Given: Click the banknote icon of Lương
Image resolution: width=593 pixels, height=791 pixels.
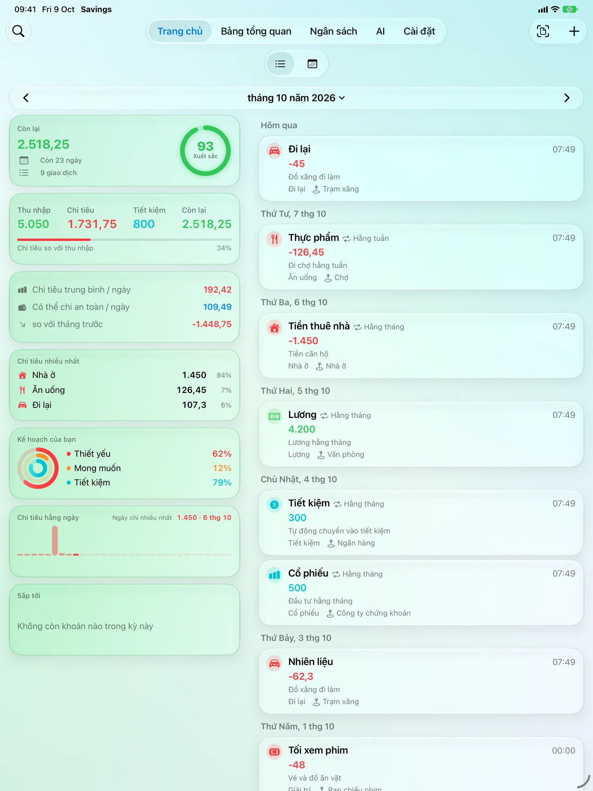Looking at the screenshot, I should point(274,416).
